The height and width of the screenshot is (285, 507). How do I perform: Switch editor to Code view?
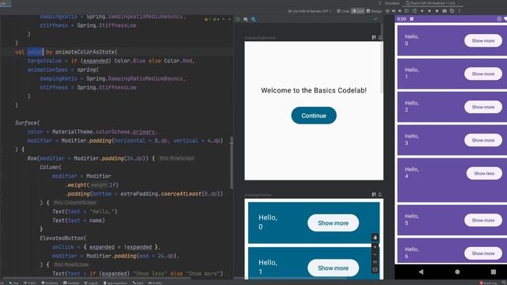click(x=343, y=11)
